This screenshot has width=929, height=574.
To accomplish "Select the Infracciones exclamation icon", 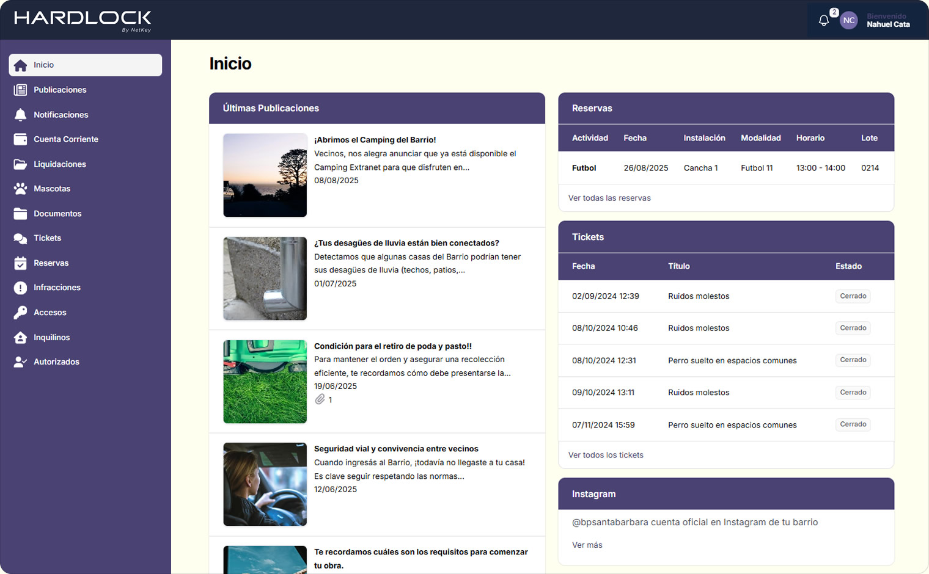I will (x=20, y=288).
